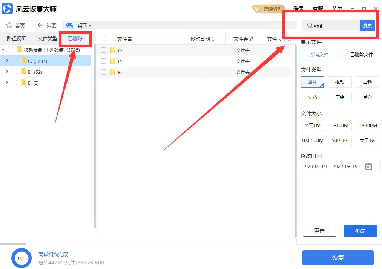Click the folder icon beside C: in file list
Screen dimensions: 382x269
tap(114, 50)
